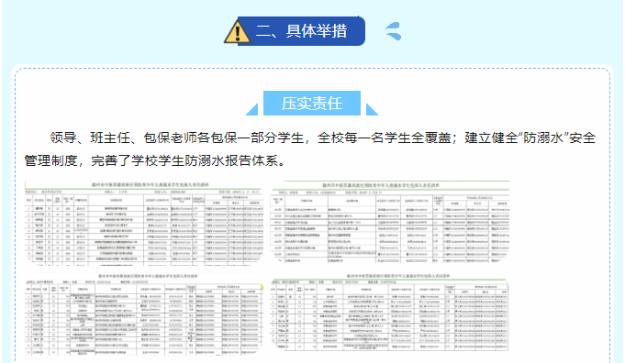Open the bottom-left responsibility list table image
The image size is (625, 363).
click(x=144, y=314)
